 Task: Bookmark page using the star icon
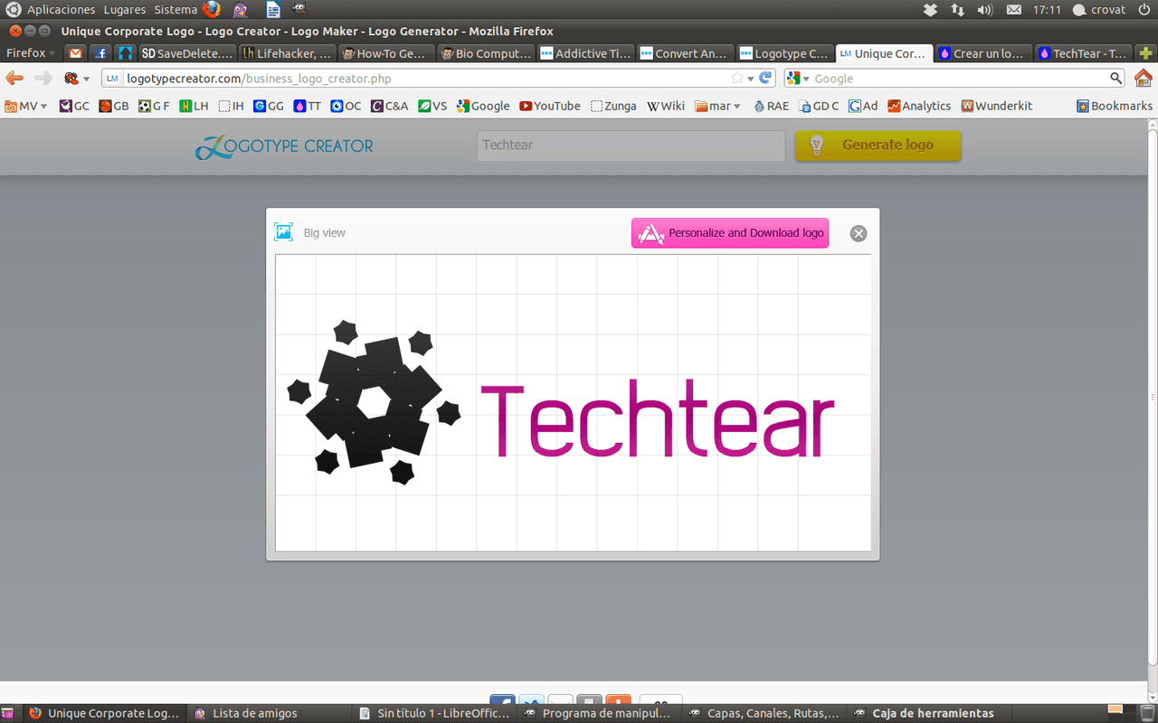point(737,79)
